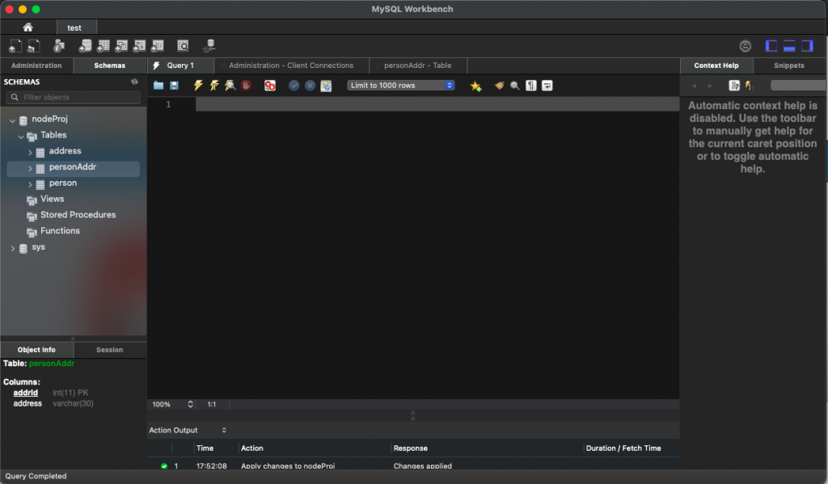Adjust the 100% zoom stepper
The image size is (828, 484).
click(x=190, y=404)
